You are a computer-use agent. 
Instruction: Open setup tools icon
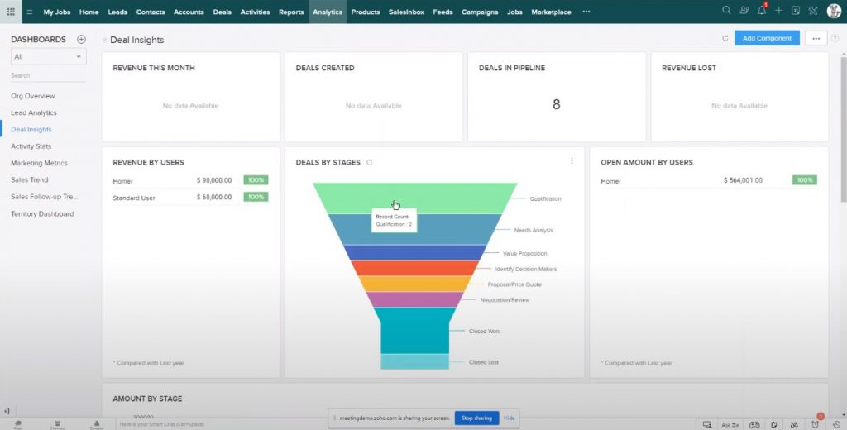tap(813, 10)
